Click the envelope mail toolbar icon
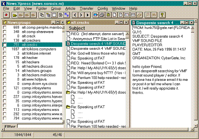This screenshot has height=139, width=199. point(133,15)
